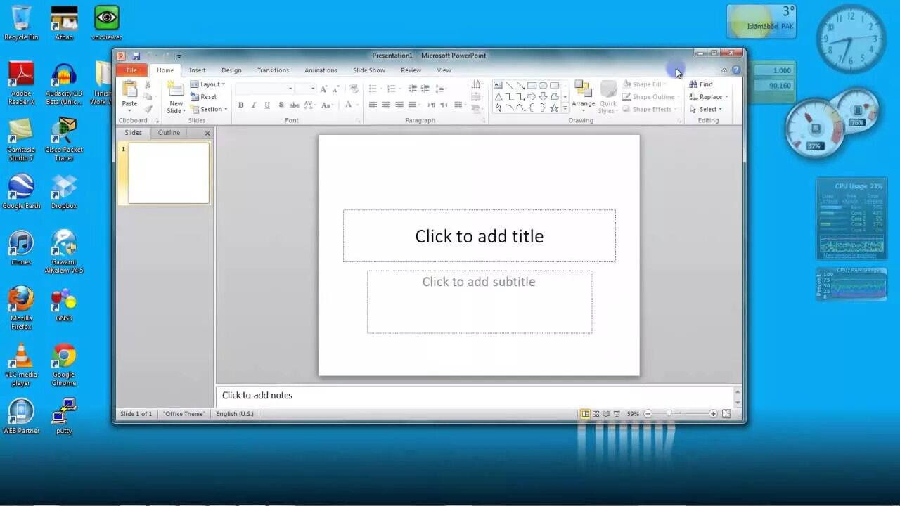Open the File tab
The height and width of the screenshot is (506, 900).
131,70
